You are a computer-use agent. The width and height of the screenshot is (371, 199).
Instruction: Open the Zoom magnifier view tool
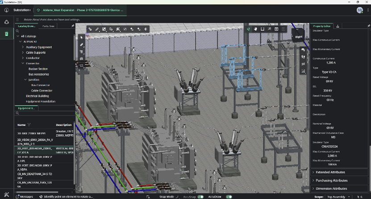click(x=270, y=29)
